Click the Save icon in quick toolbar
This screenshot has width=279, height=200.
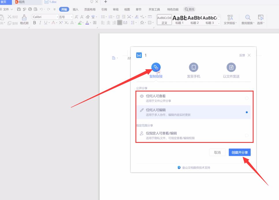point(19,9)
